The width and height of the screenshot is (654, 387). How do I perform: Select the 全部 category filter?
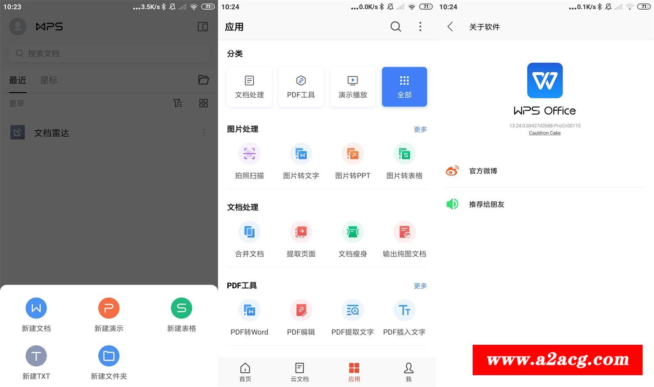tap(404, 87)
